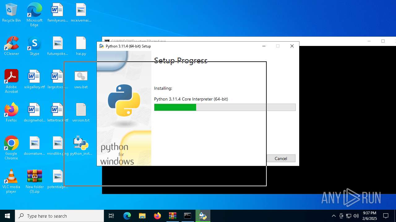Select the uwu.bat batch file icon
Image resolution: width=396 pixels, height=222 pixels.
tap(81, 80)
